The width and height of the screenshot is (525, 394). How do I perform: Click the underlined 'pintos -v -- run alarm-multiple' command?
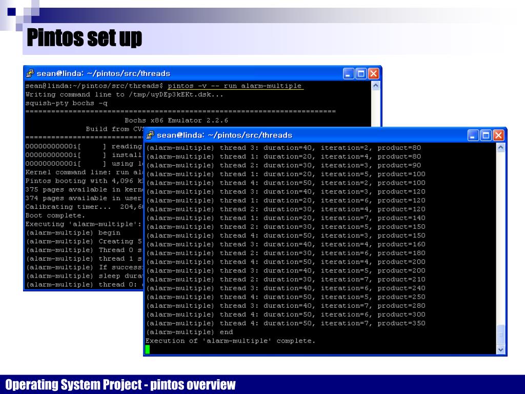[235, 86]
